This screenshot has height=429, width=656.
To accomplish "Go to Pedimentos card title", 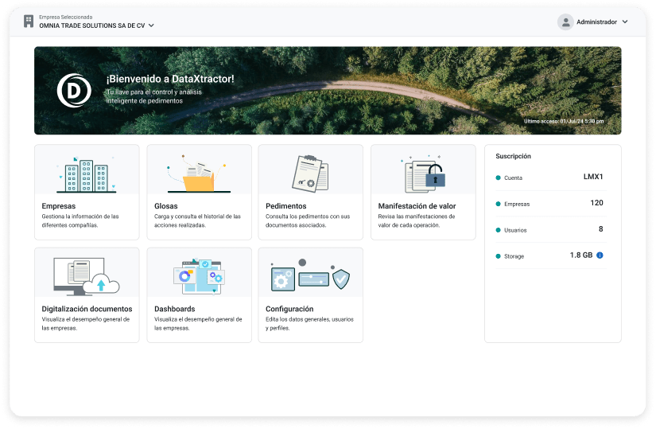I will point(285,206).
